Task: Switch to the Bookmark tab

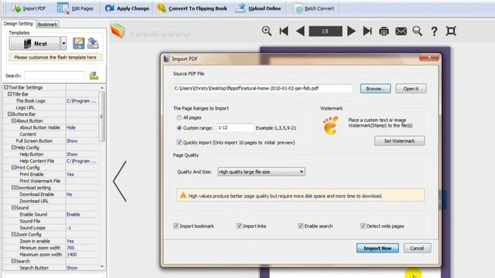Action: click(x=47, y=24)
